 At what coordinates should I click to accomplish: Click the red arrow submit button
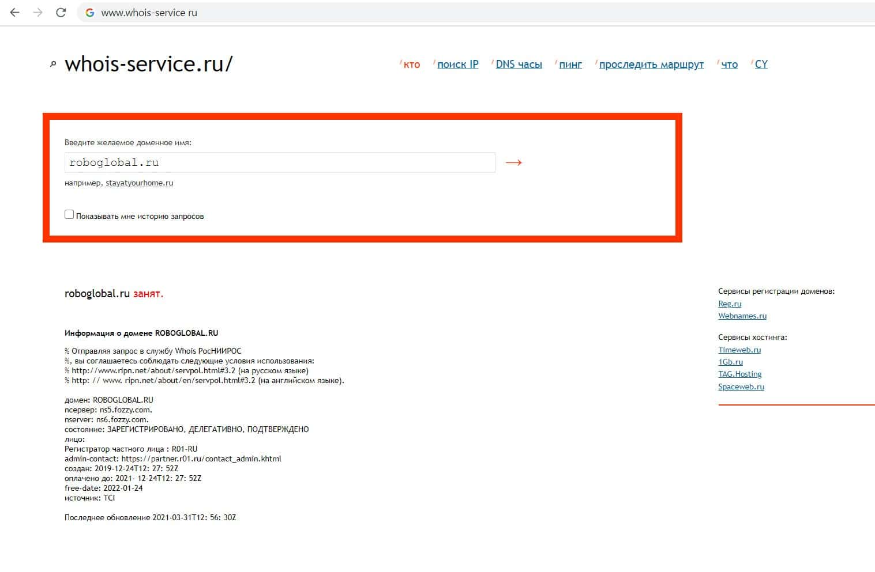pyautogui.click(x=513, y=163)
